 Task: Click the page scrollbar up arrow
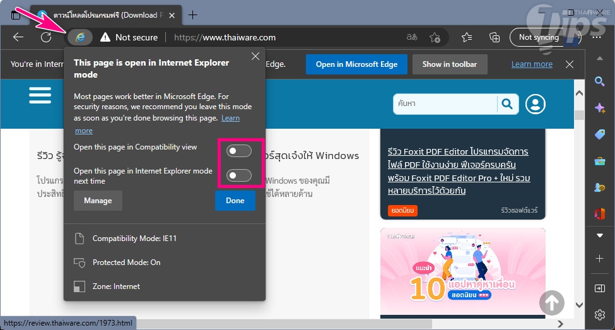tap(579, 93)
